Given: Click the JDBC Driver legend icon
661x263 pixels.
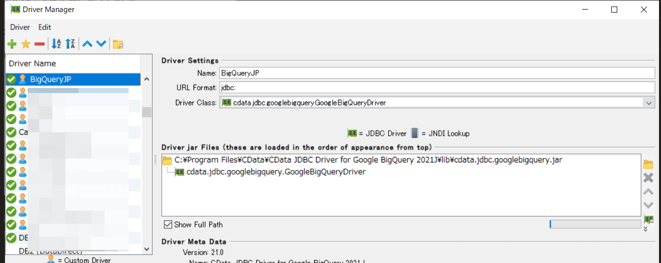Looking at the screenshot, I should (352, 133).
